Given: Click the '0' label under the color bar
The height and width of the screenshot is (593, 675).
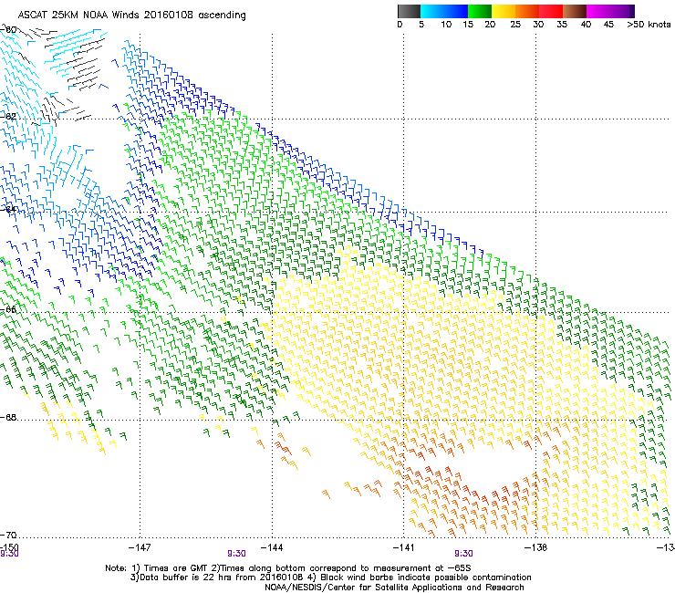Looking at the screenshot, I should pyautogui.click(x=400, y=25).
